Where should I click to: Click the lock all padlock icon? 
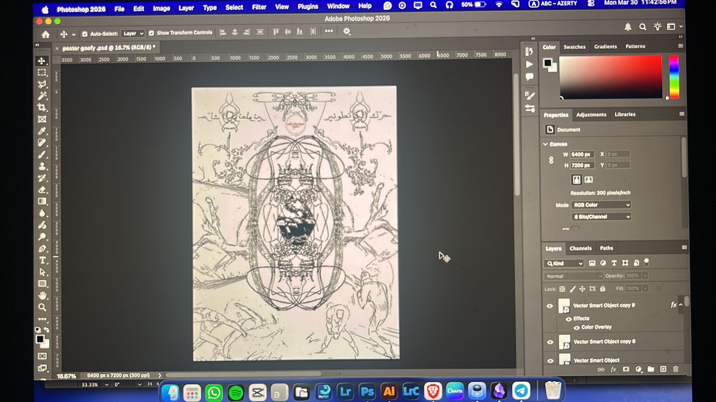click(x=602, y=289)
